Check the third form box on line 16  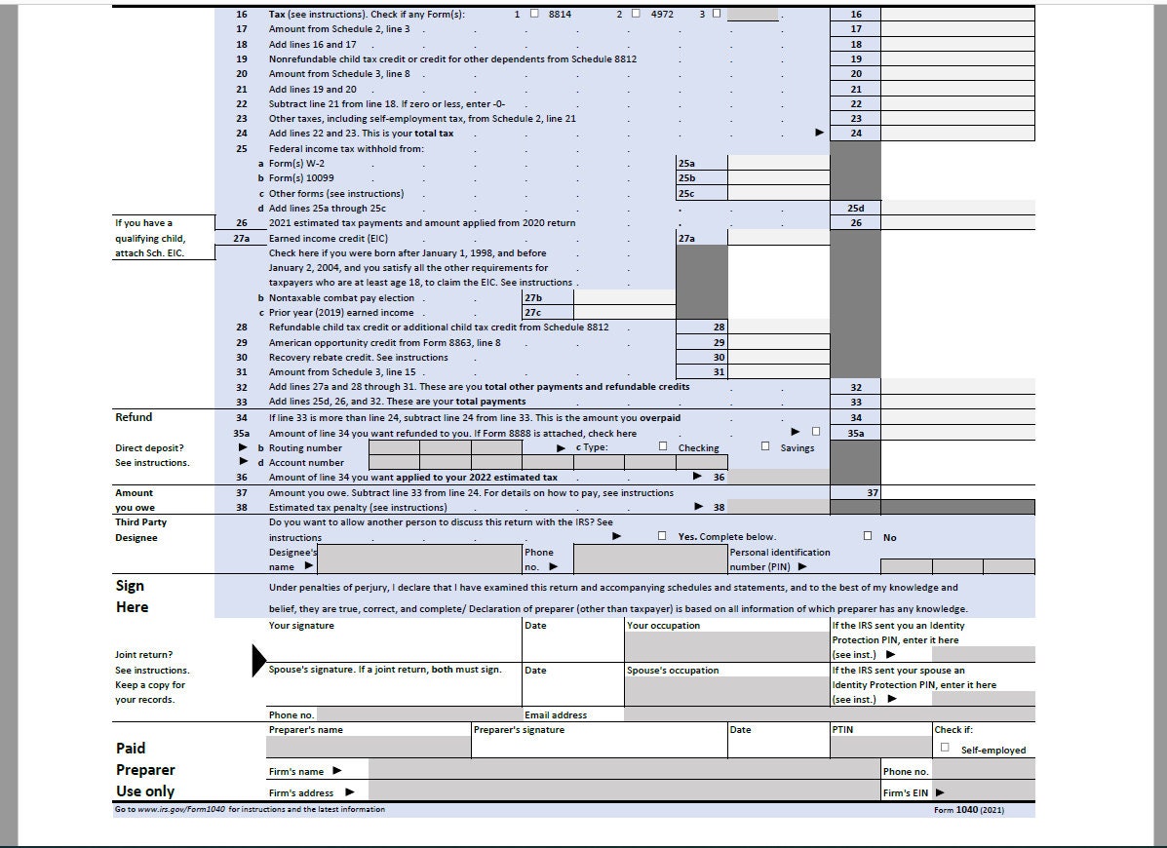(719, 14)
